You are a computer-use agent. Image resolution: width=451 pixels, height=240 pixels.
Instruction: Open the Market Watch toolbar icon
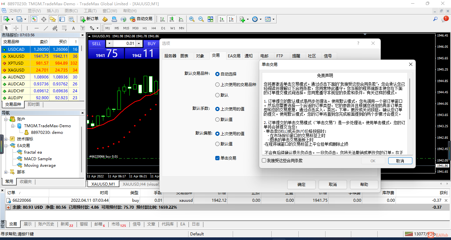34,19
